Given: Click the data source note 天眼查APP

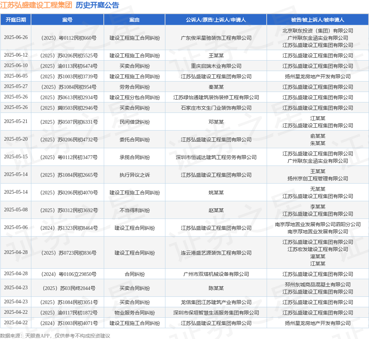Looking at the screenshot, I should point(37,336).
